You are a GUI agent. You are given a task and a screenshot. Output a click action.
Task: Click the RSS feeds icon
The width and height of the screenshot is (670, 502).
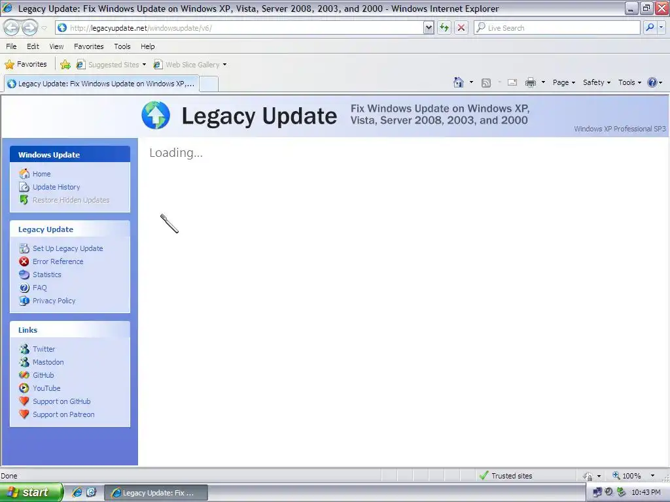(486, 83)
